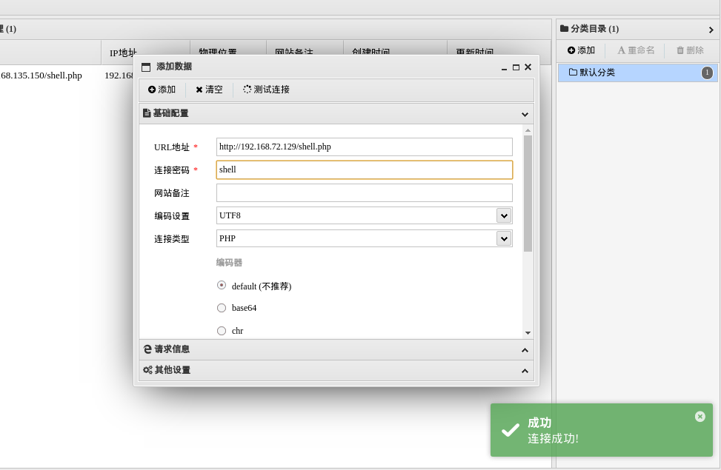The width and height of the screenshot is (721, 470).
Task: Focus the 网站备注 input field
Action: [364, 193]
